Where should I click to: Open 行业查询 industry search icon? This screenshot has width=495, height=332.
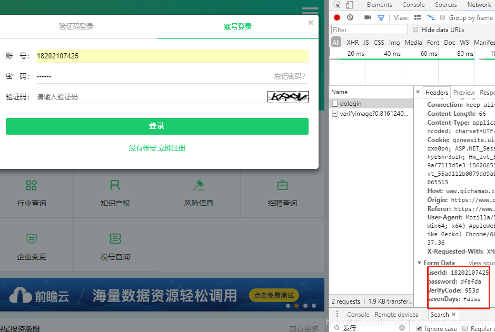pos(32,185)
